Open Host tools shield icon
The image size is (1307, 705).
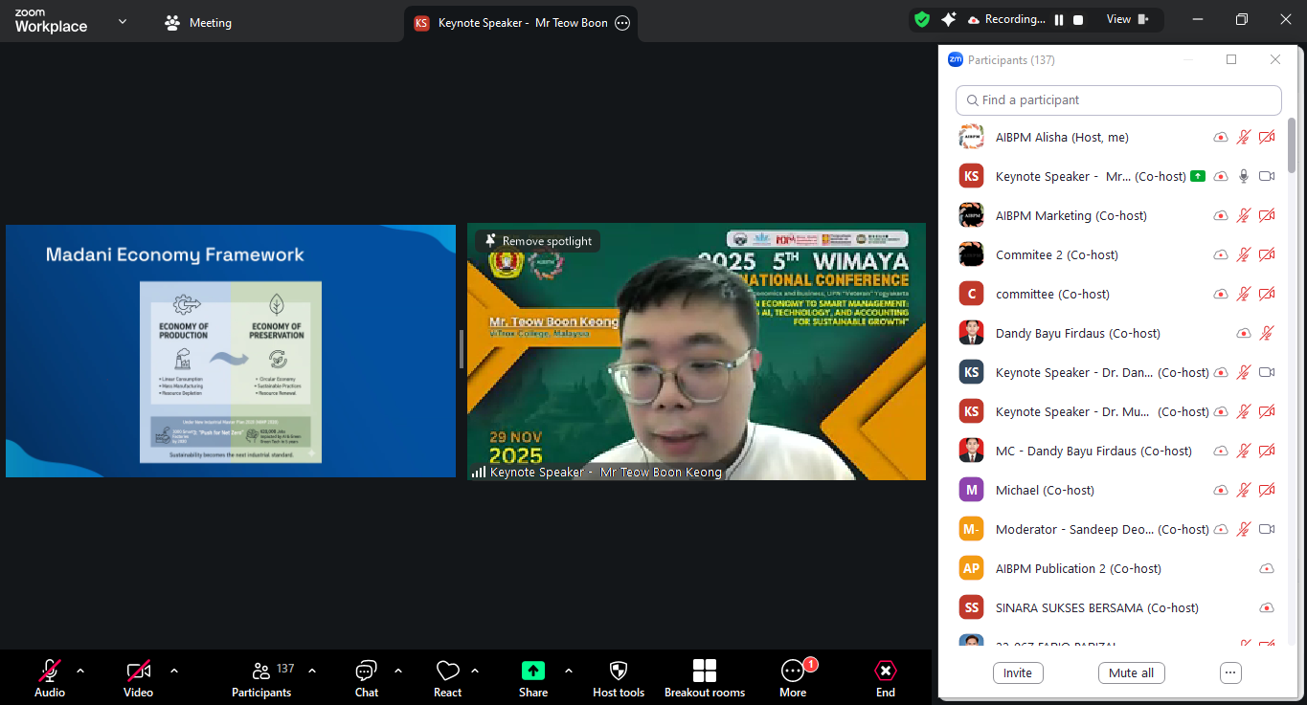[x=619, y=672]
